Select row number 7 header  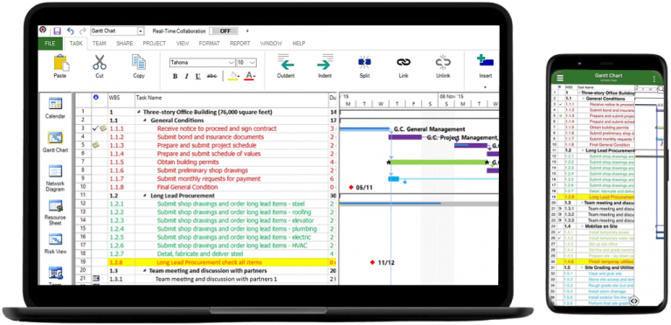(x=83, y=162)
